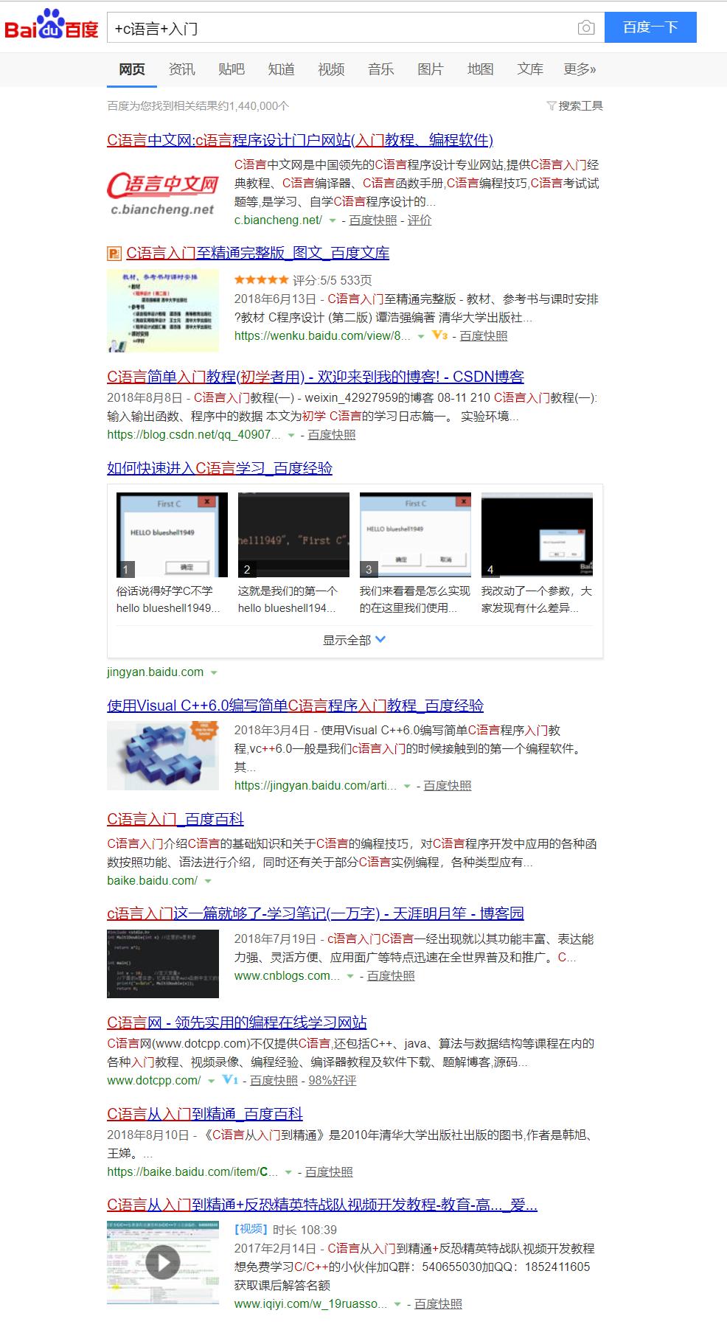The width and height of the screenshot is (727, 1327).
Task: Open camera image search icon
Action: point(586,28)
